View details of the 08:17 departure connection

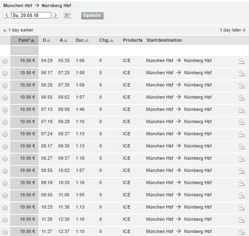pos(242,146)
